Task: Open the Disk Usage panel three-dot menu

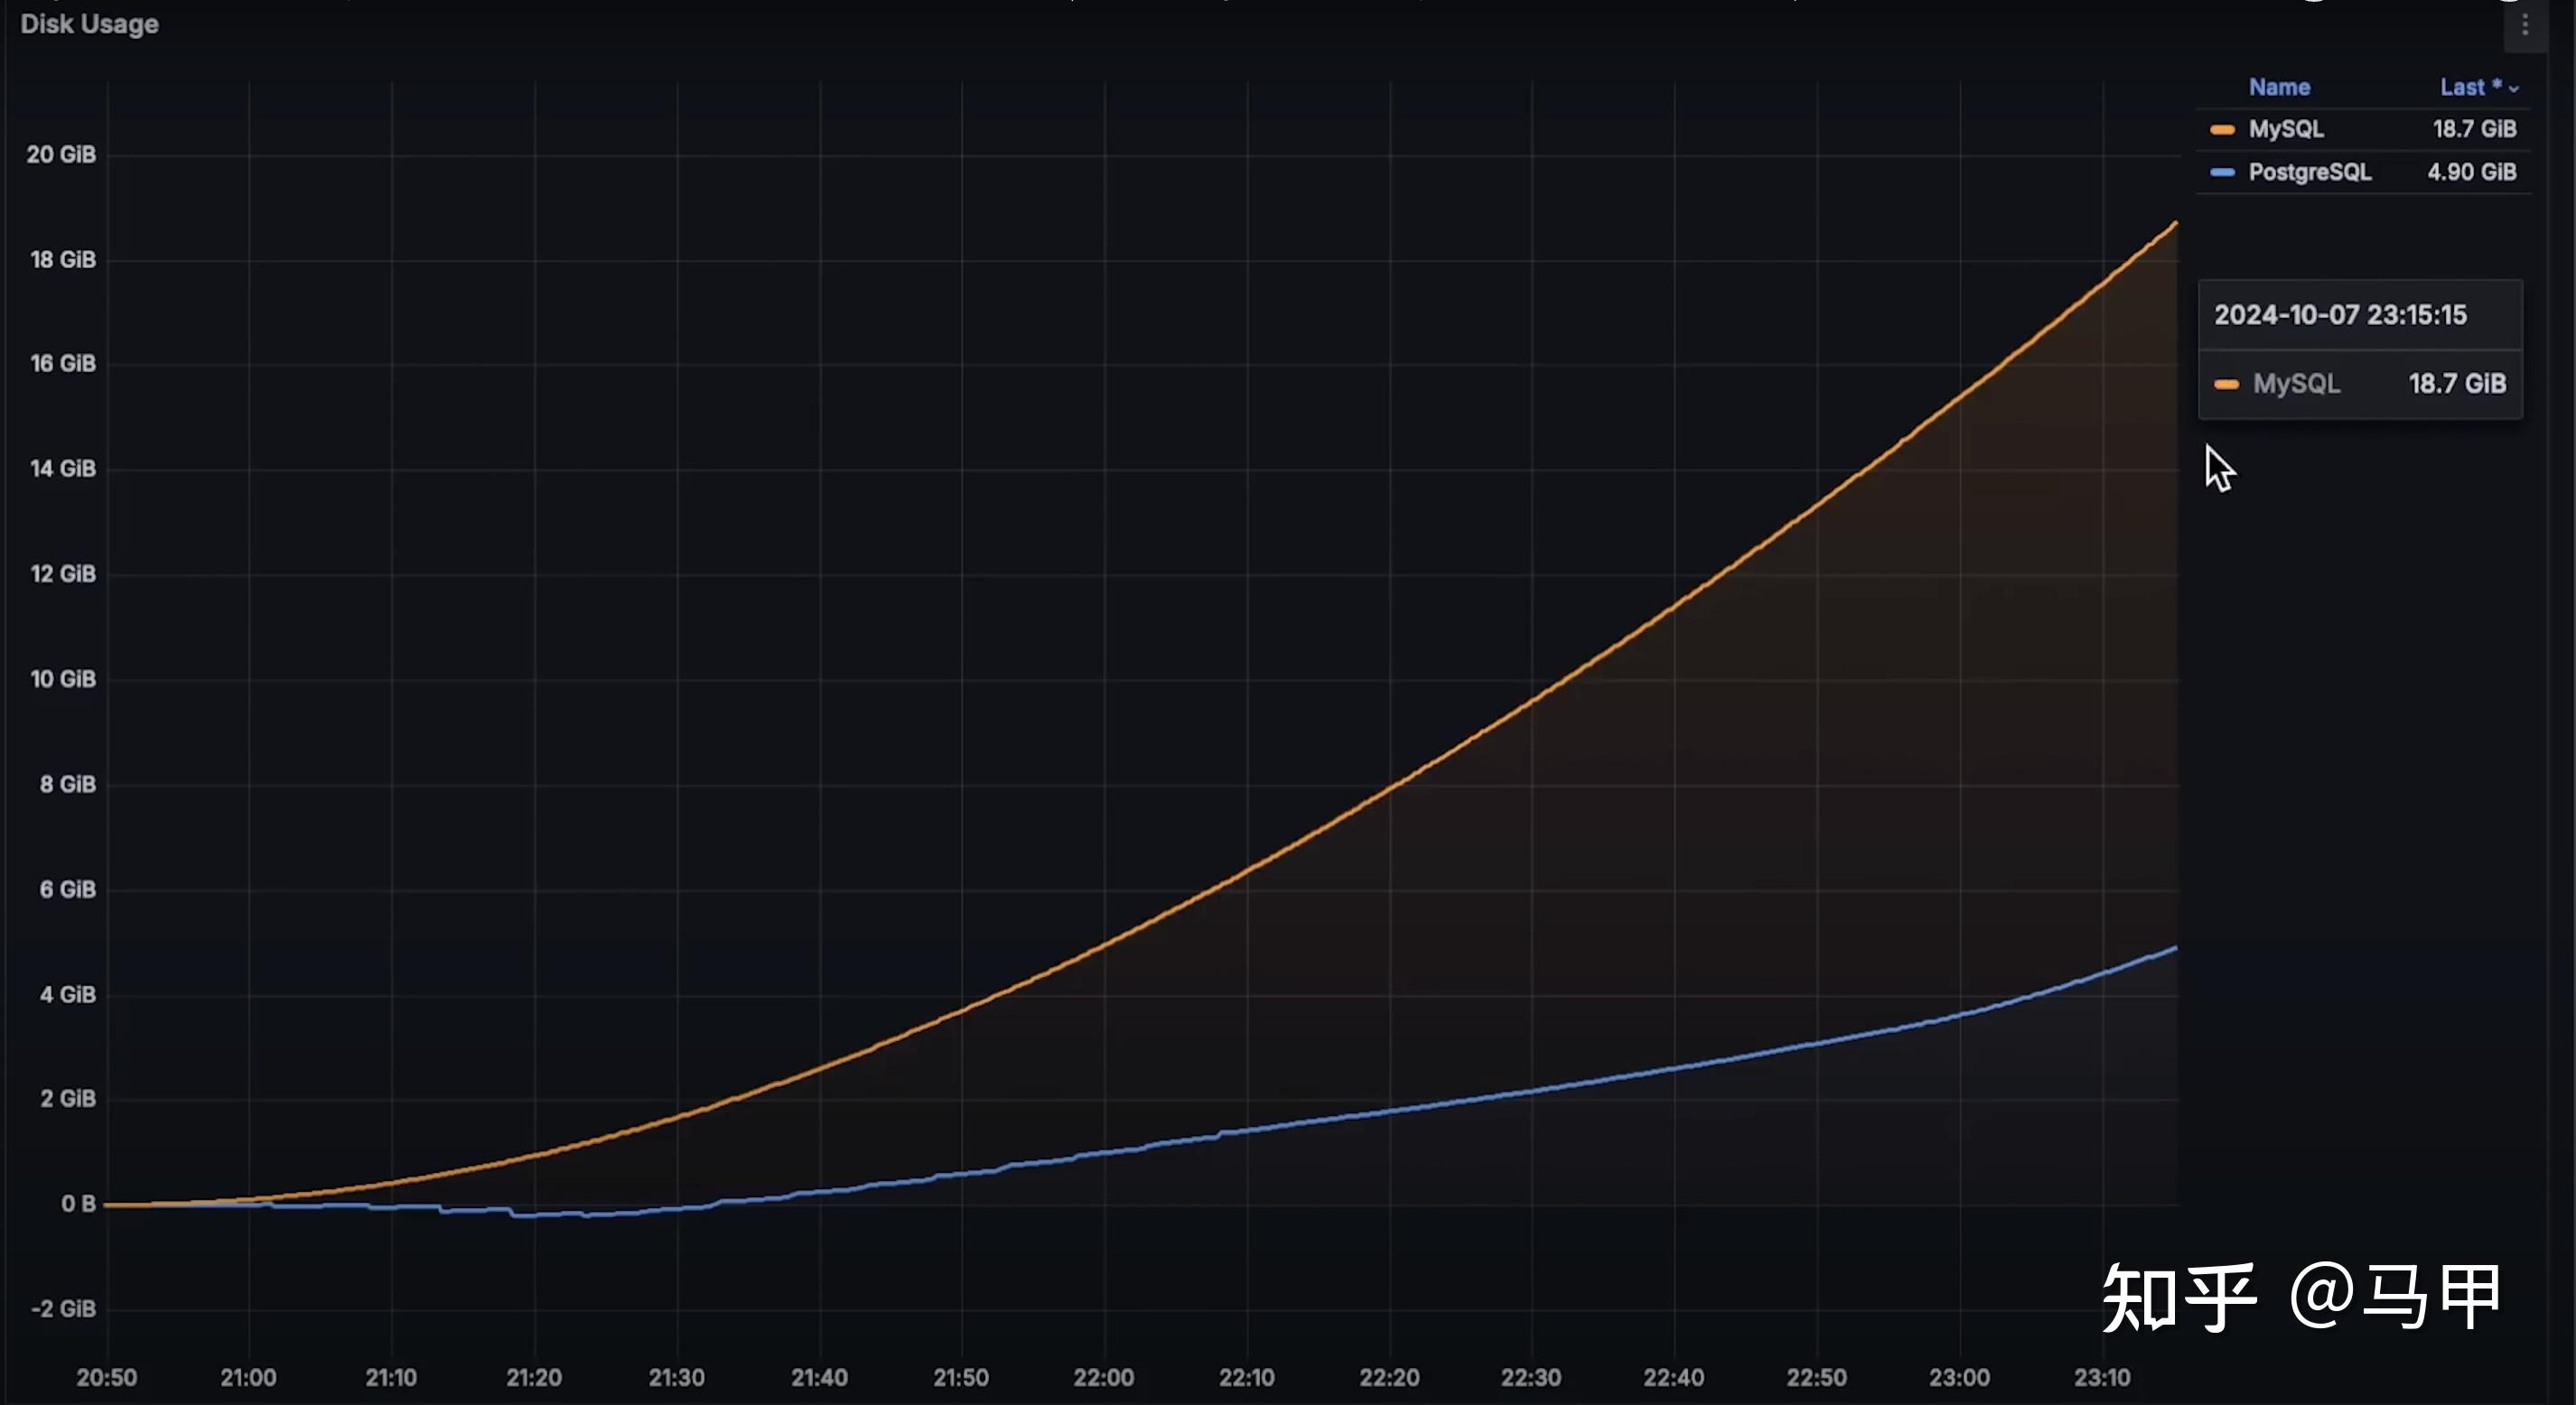Action: [2525, 26]
